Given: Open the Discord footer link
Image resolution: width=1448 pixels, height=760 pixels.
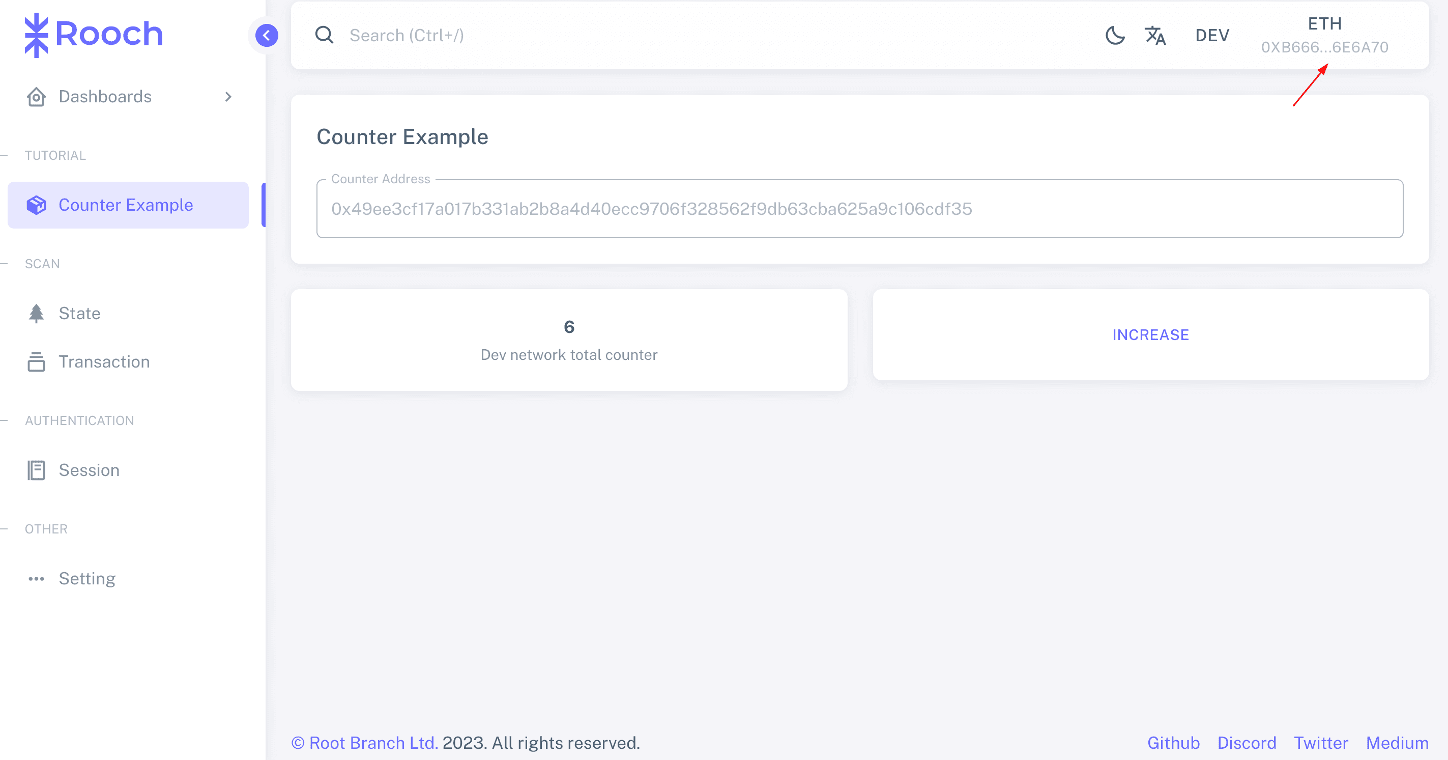Looking at the screenshot, I should tap(1246, 743).
